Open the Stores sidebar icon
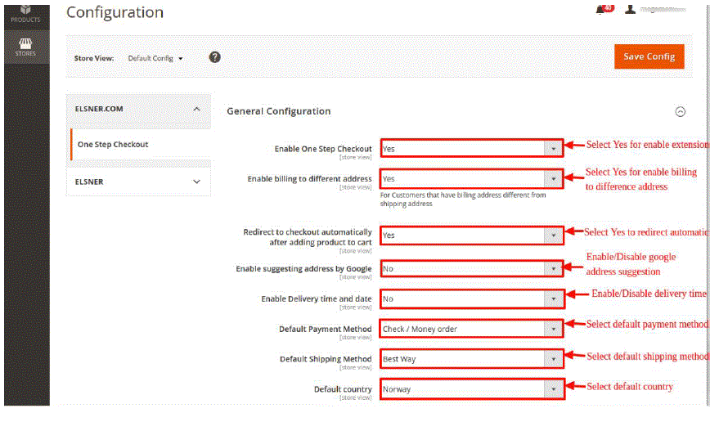This screenshot has width=719, height=422. tap(26, 47)
